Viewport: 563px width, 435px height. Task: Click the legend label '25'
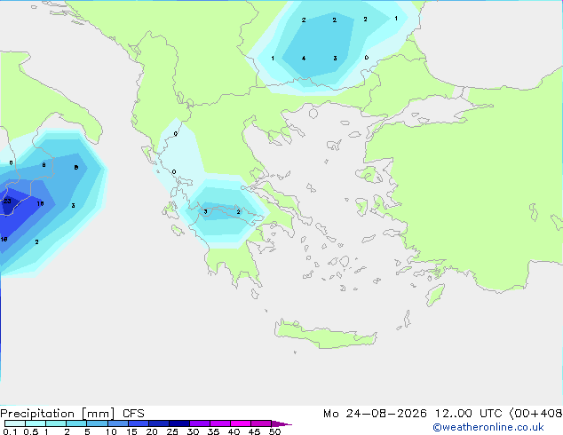(172, 431)
